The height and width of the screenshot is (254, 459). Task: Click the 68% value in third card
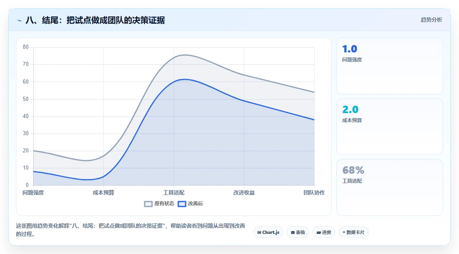point(353,170)
